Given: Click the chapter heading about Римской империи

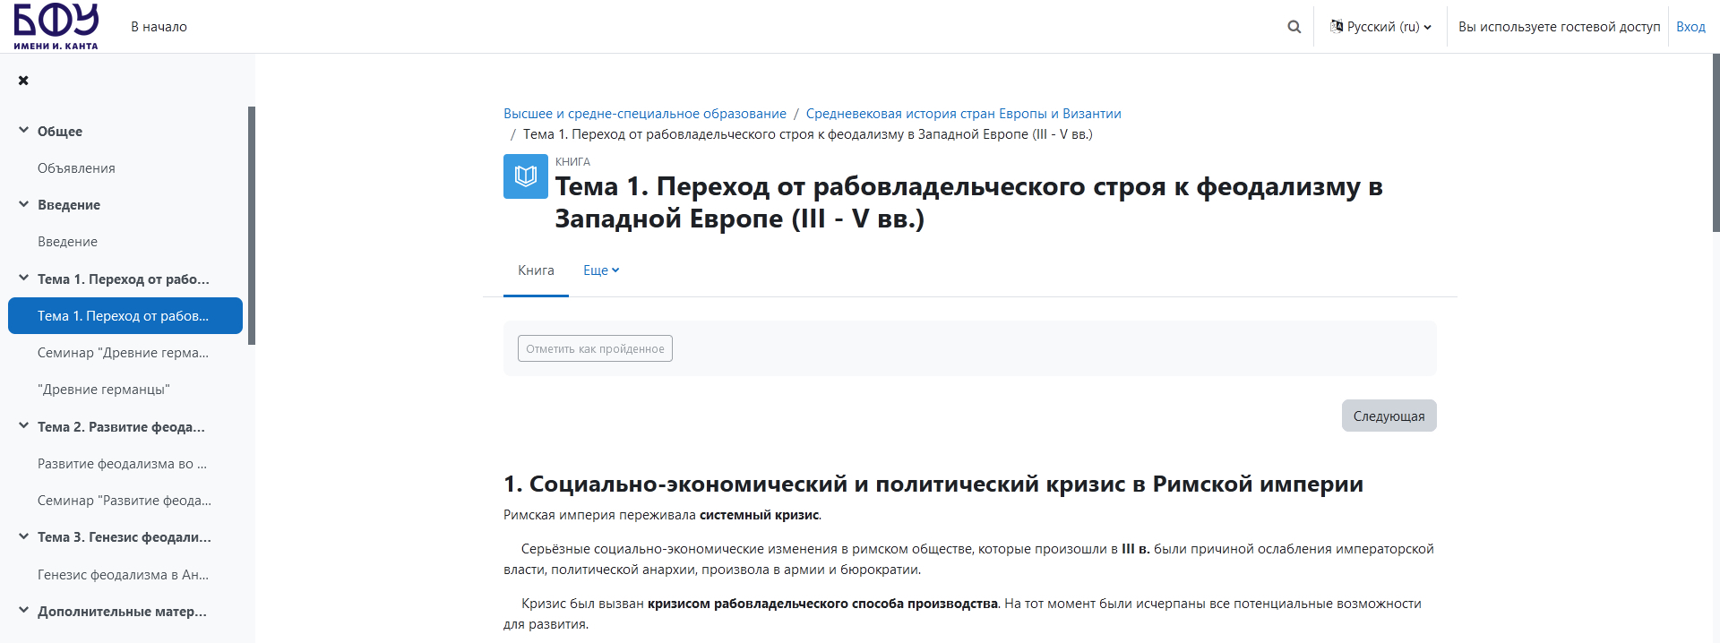Looking at the screenshot, I should (x=933, y=484).
